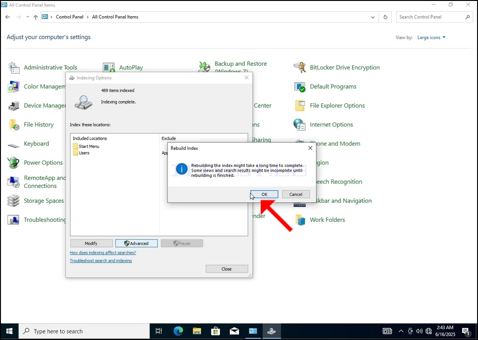Open RemoteApp and Desktop Connections icon
Screen dimensions: 478x340
coord(14,182)
